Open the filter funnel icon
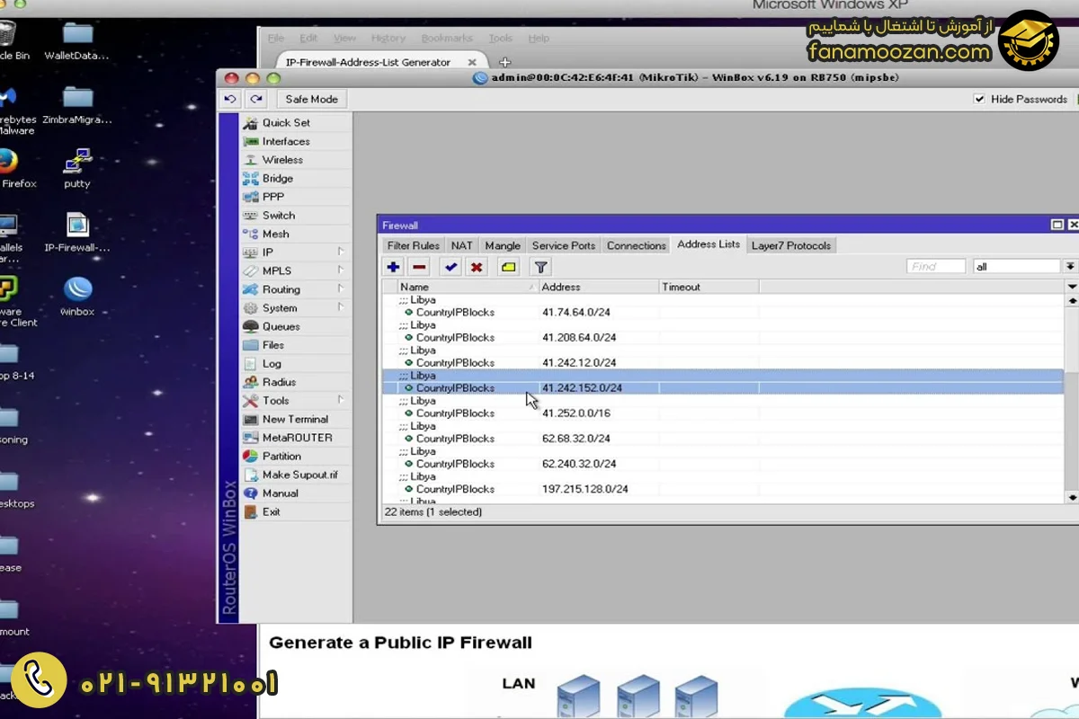 (x=540, y=267)
